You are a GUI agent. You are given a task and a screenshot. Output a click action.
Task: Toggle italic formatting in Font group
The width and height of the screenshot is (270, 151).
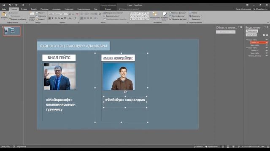point(53,18)
